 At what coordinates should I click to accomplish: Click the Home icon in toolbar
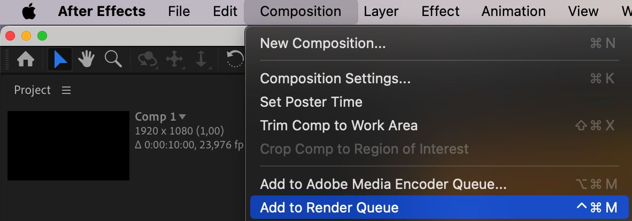click(x=25, y=60)
